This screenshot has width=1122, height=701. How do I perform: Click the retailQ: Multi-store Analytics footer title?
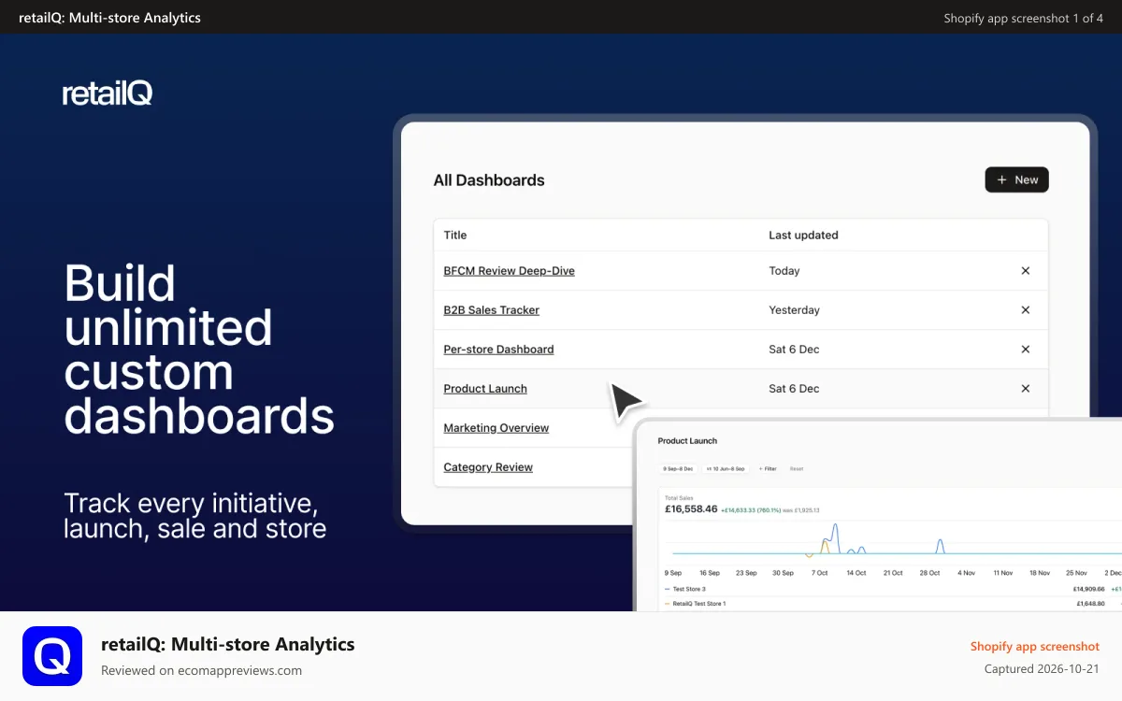coord(228,644)
